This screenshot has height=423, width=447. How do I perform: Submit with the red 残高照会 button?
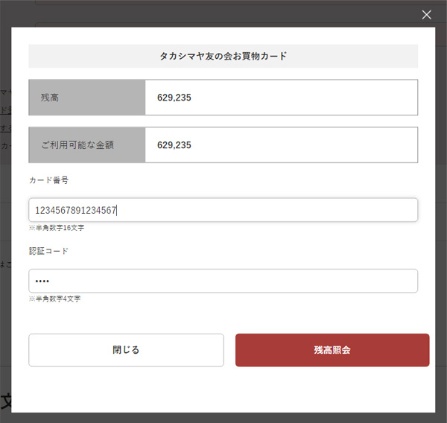(x=332, y=350)
